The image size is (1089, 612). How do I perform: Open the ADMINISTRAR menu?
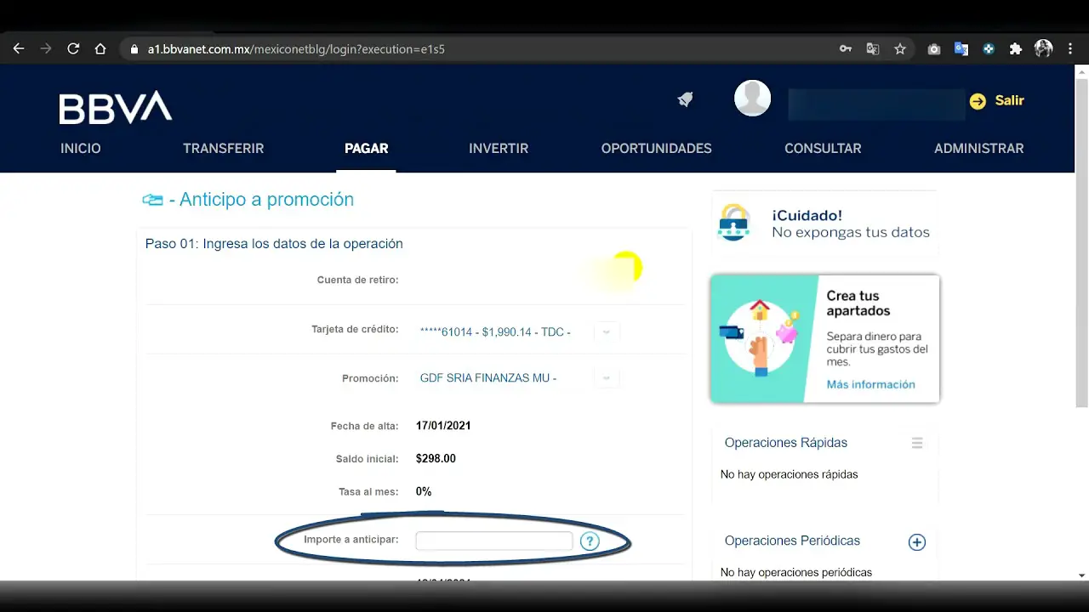(x=979, y=149)
